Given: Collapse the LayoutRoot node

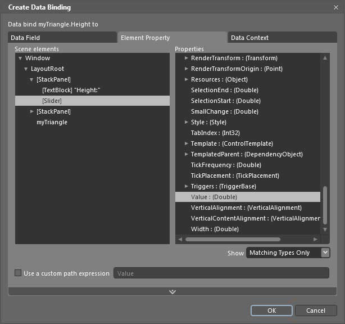Looking at the screenshot, I should [x=26, y=69].
